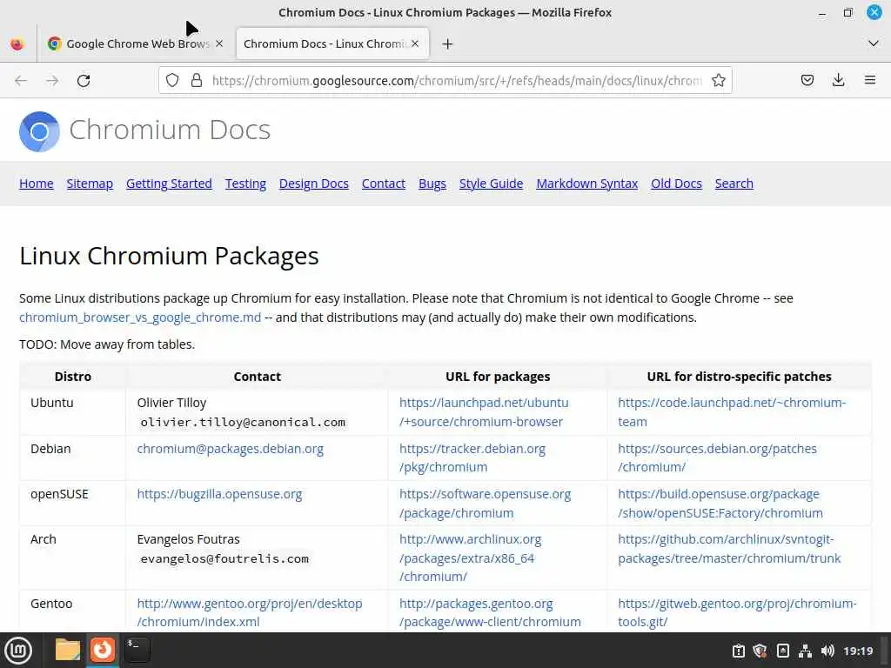Open the Bugs nav link
The image size is (891, 668).
(x=432, y=184)
